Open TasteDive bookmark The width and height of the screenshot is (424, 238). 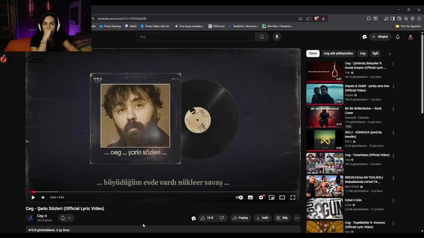tap(243, 26)
